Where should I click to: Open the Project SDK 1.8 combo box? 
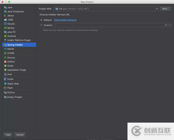click(x=106, y=9)
